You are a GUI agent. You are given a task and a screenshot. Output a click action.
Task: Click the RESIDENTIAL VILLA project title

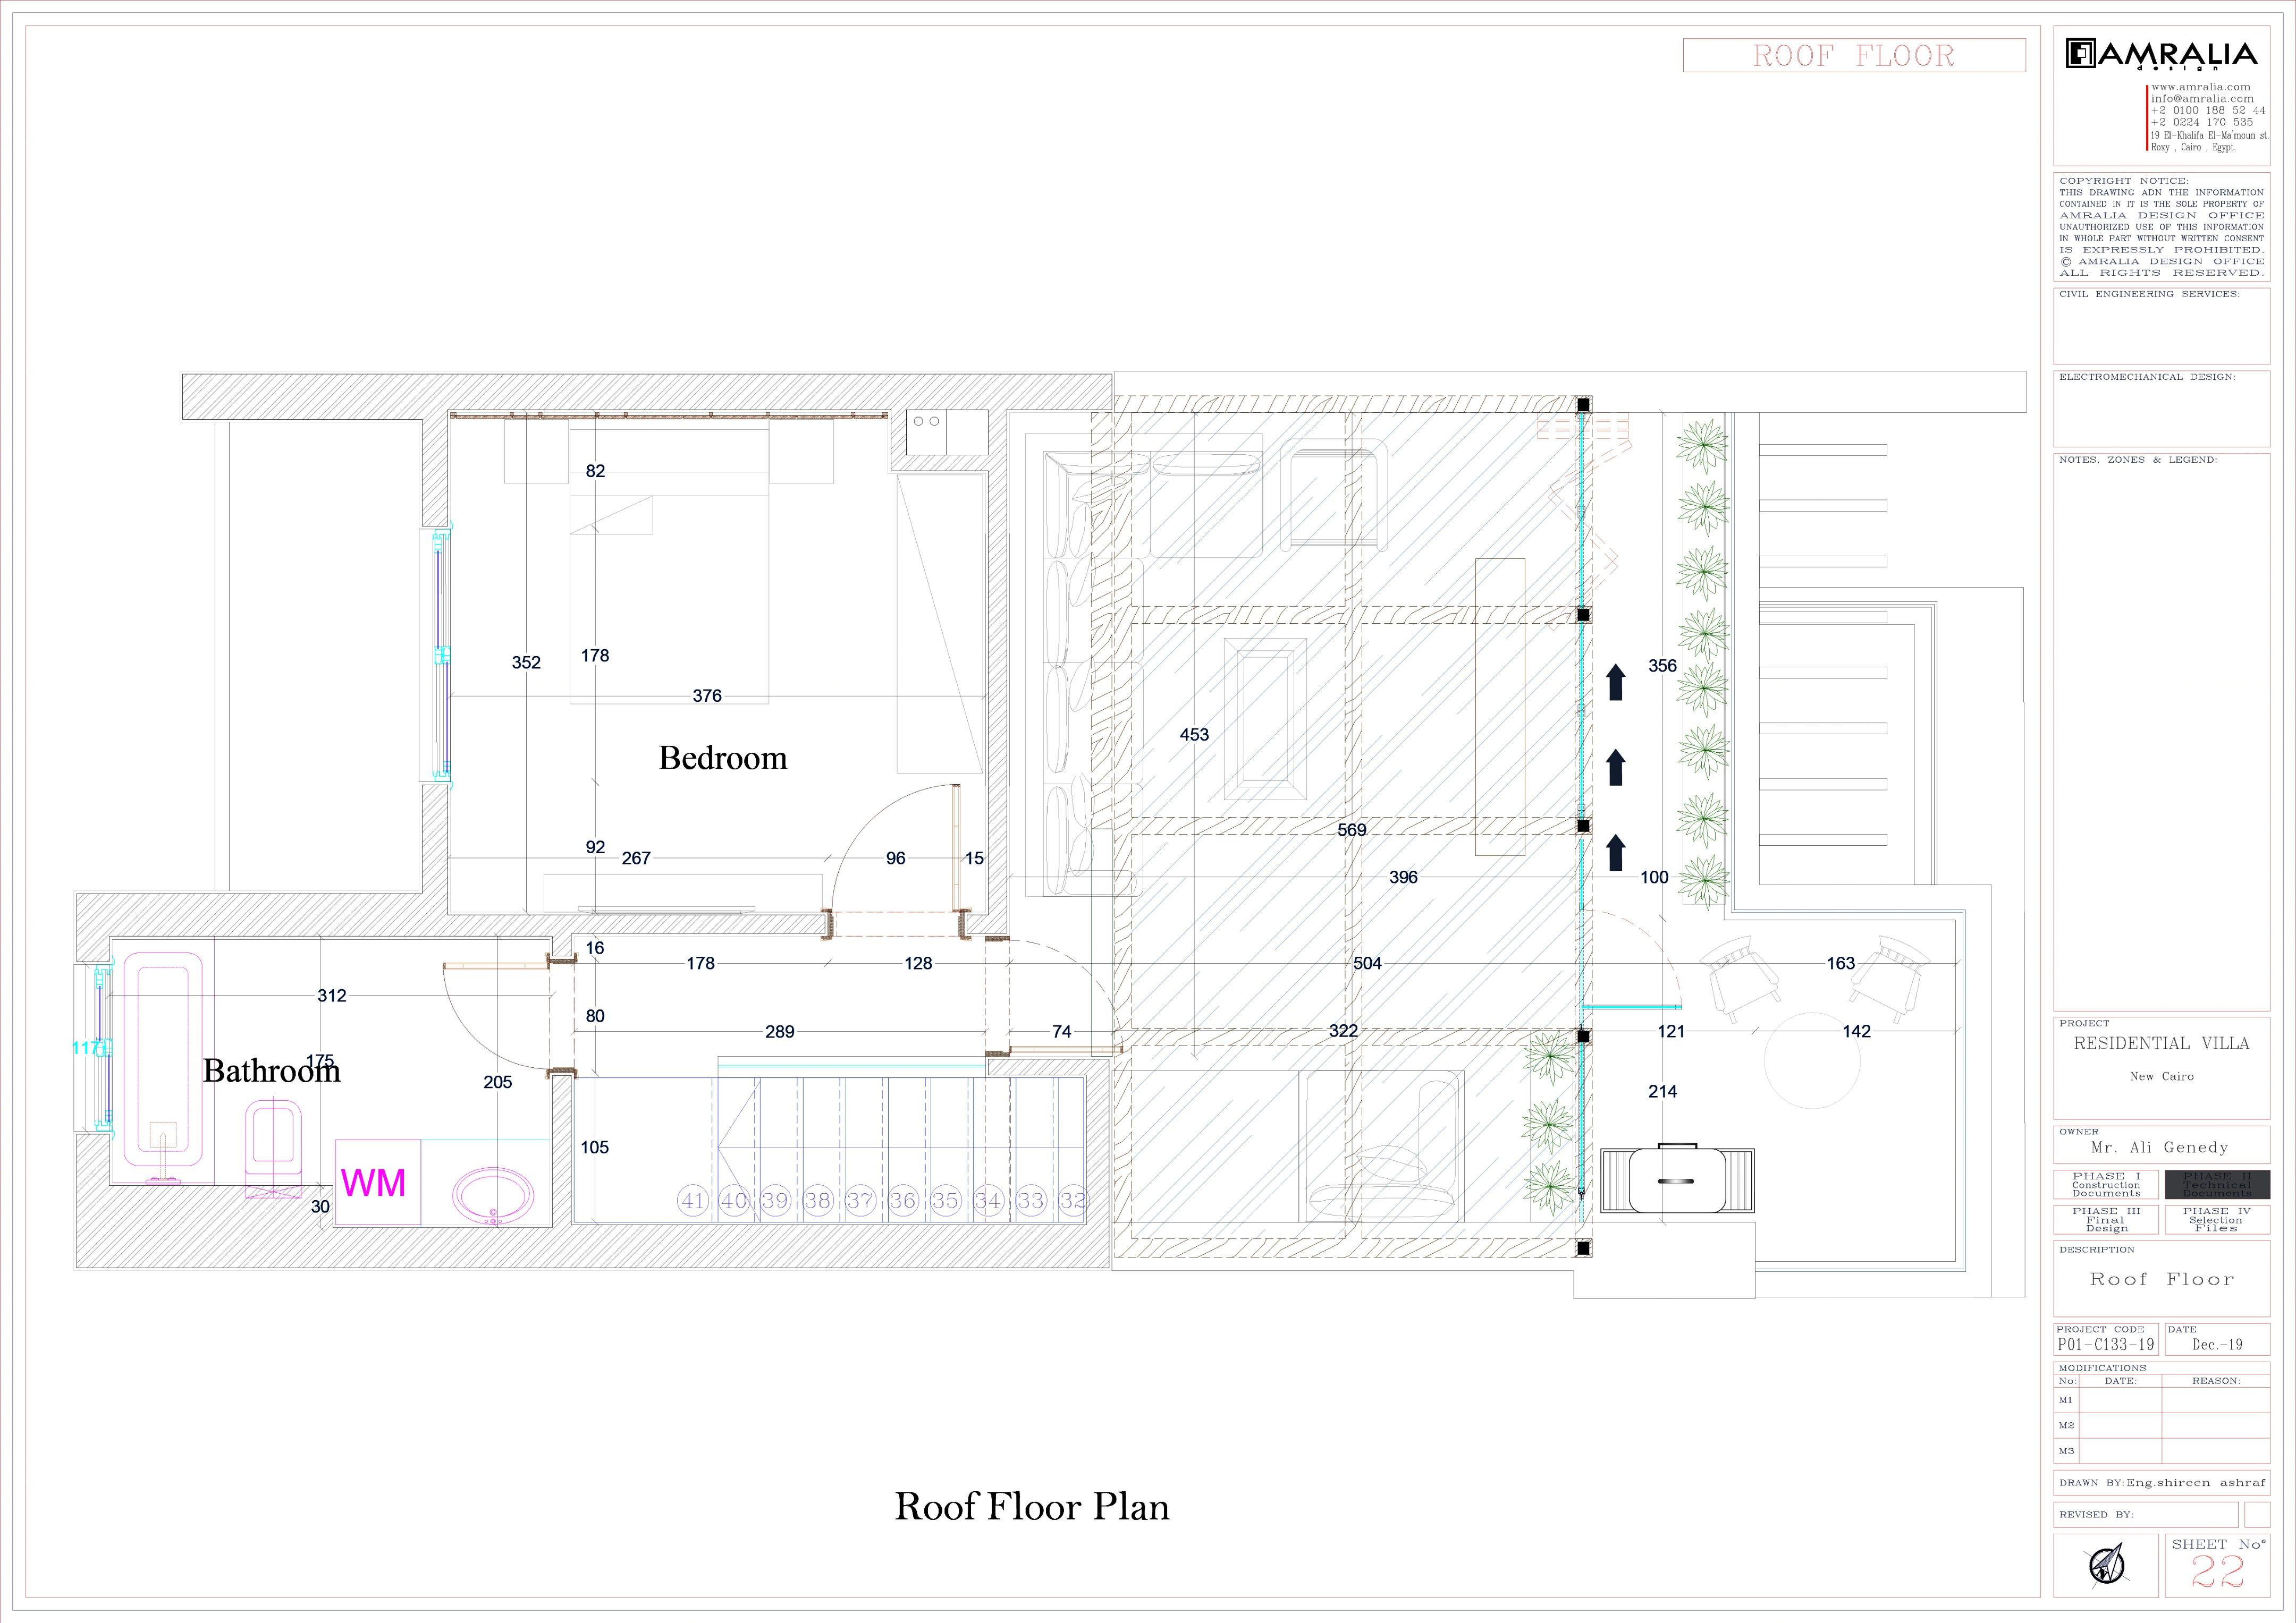pyautogui.click(x=2161, y=1043)
